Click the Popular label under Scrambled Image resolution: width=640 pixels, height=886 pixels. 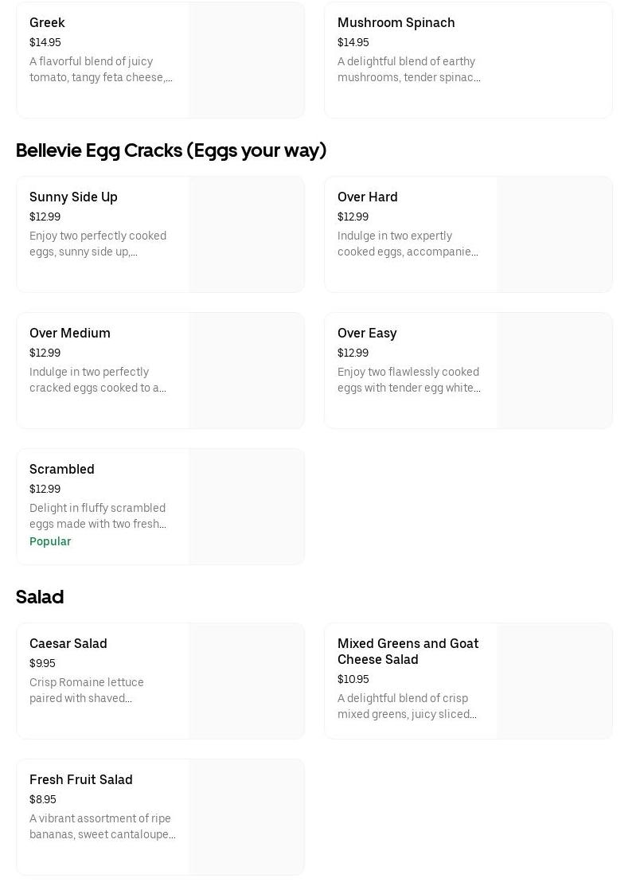[x=50, y=541]
